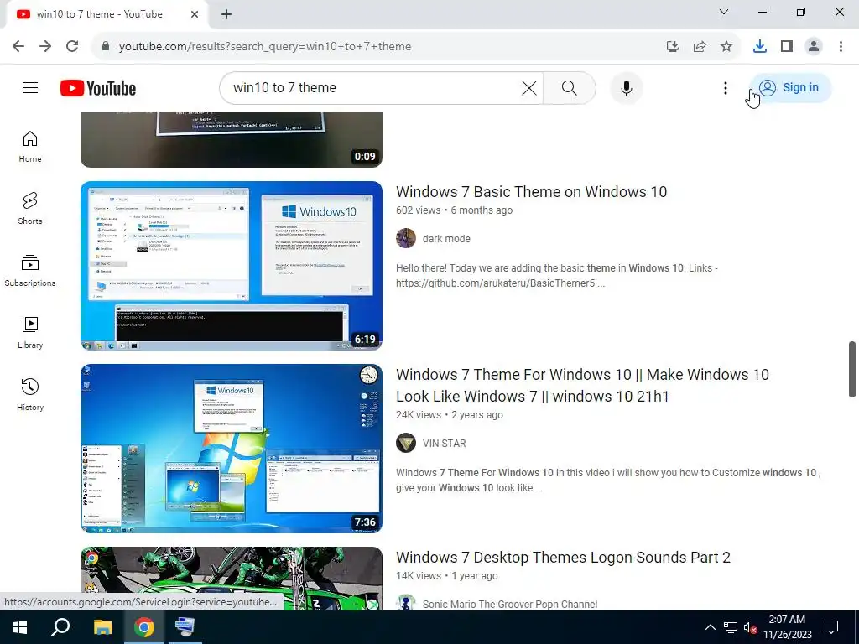Click the install app icon in address bar
This screenshot has height=644, width=859.
pos(673,46)
